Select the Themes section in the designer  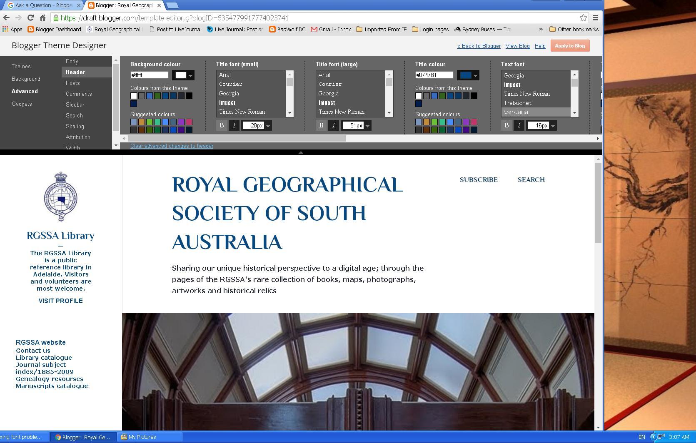pyautogui.click(x=21, y=67)
